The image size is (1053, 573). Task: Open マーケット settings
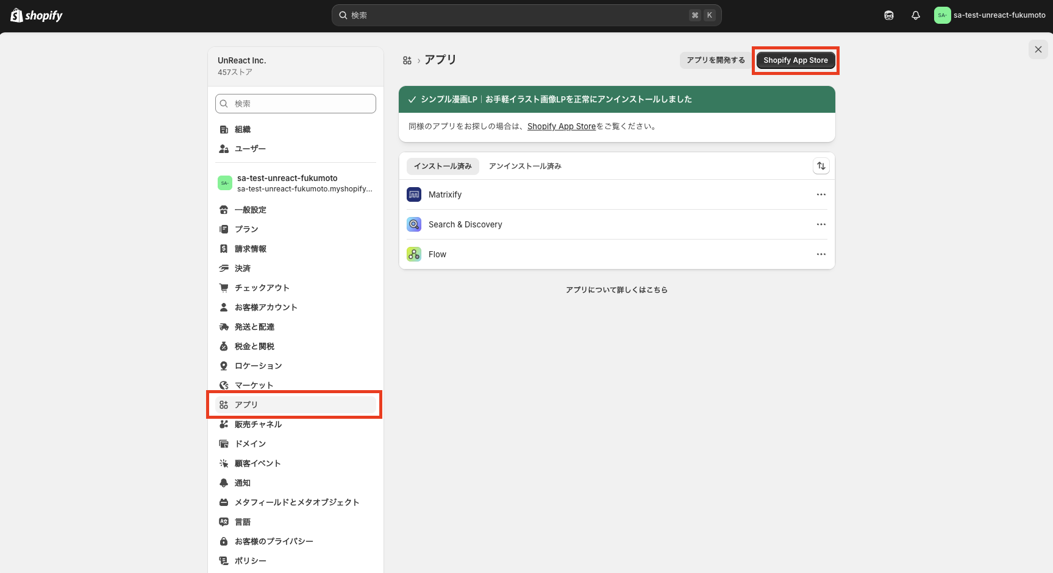(296, 385)
